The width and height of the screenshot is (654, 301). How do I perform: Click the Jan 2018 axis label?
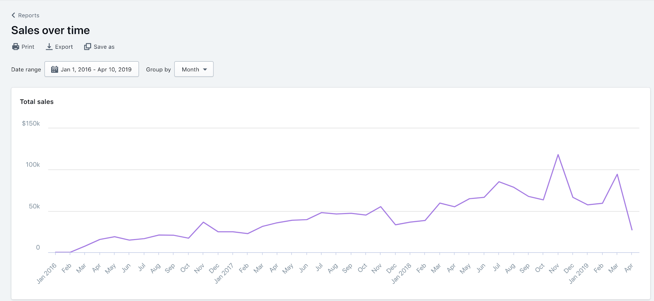[x=401, y=273]
